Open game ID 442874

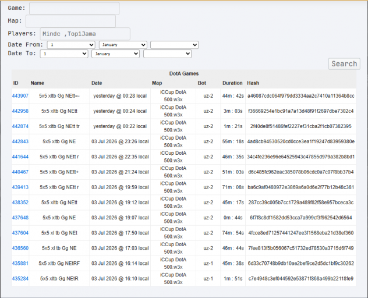20,126
